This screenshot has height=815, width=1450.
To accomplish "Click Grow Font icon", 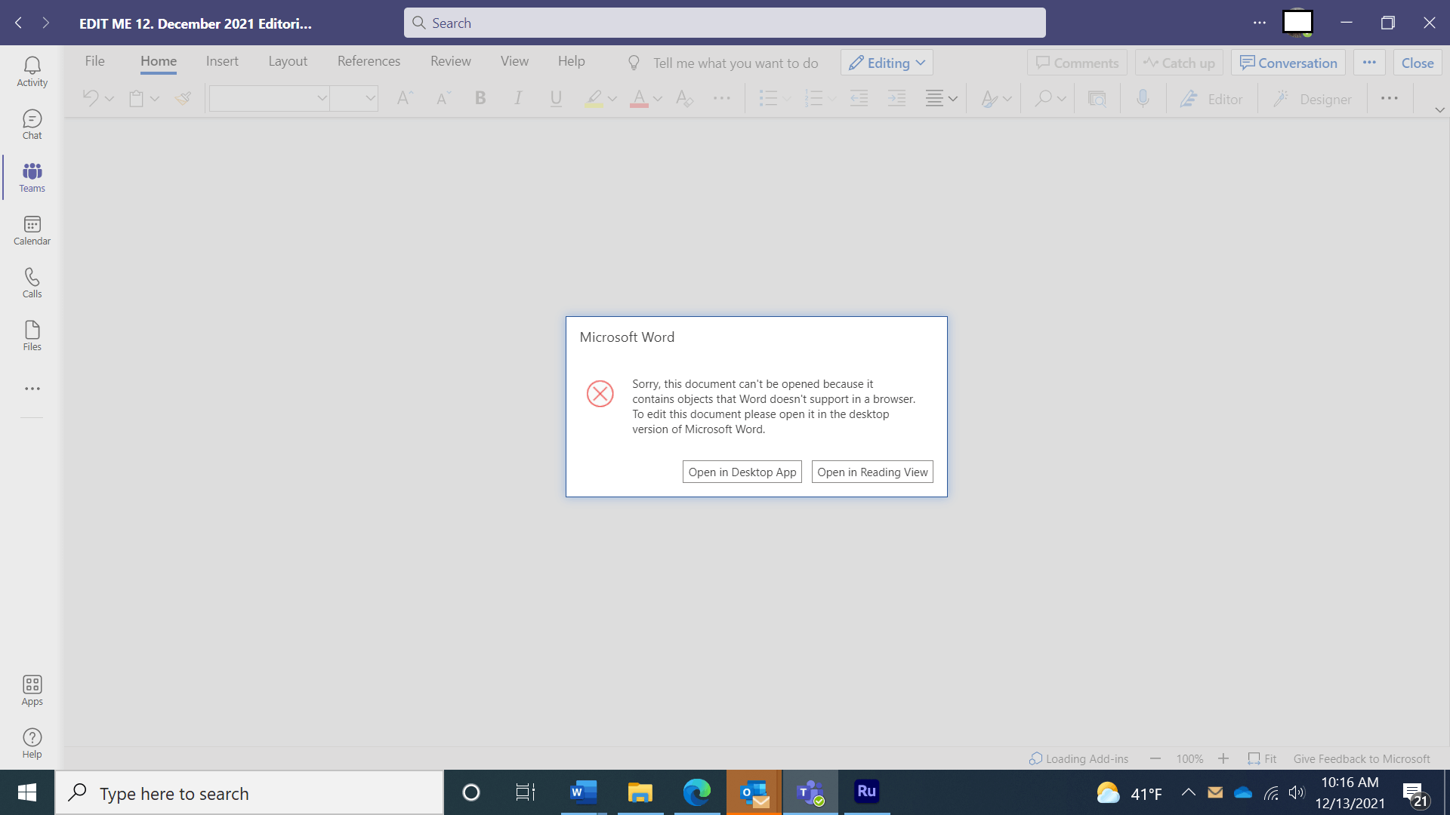I will click(405, 98).
